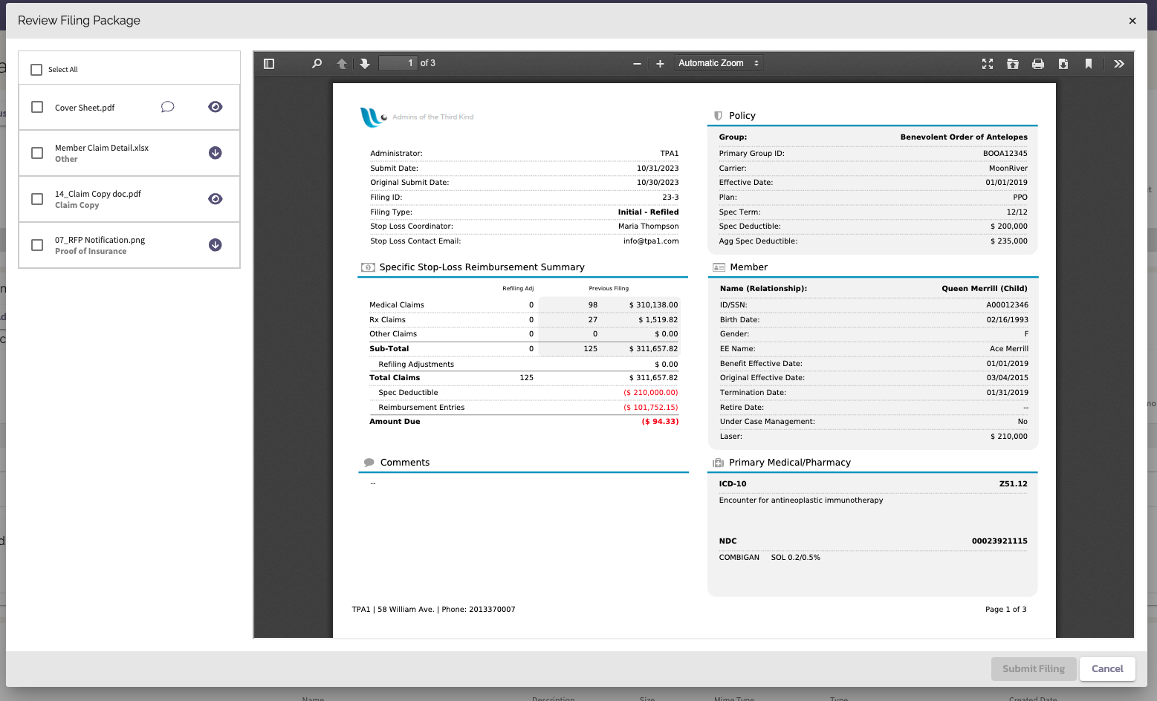Screen dimensions: 1157x701
Task: Click the page number input field
Action: [x=398, y=62]
